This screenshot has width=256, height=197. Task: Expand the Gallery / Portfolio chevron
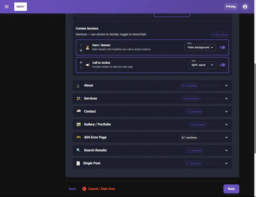point(226,124)
